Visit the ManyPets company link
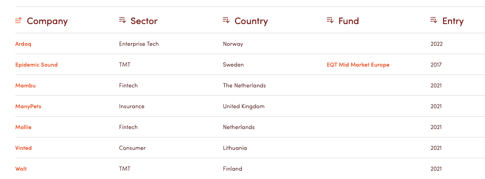This screenshot has width=485, height=179. tap(28, 106)
